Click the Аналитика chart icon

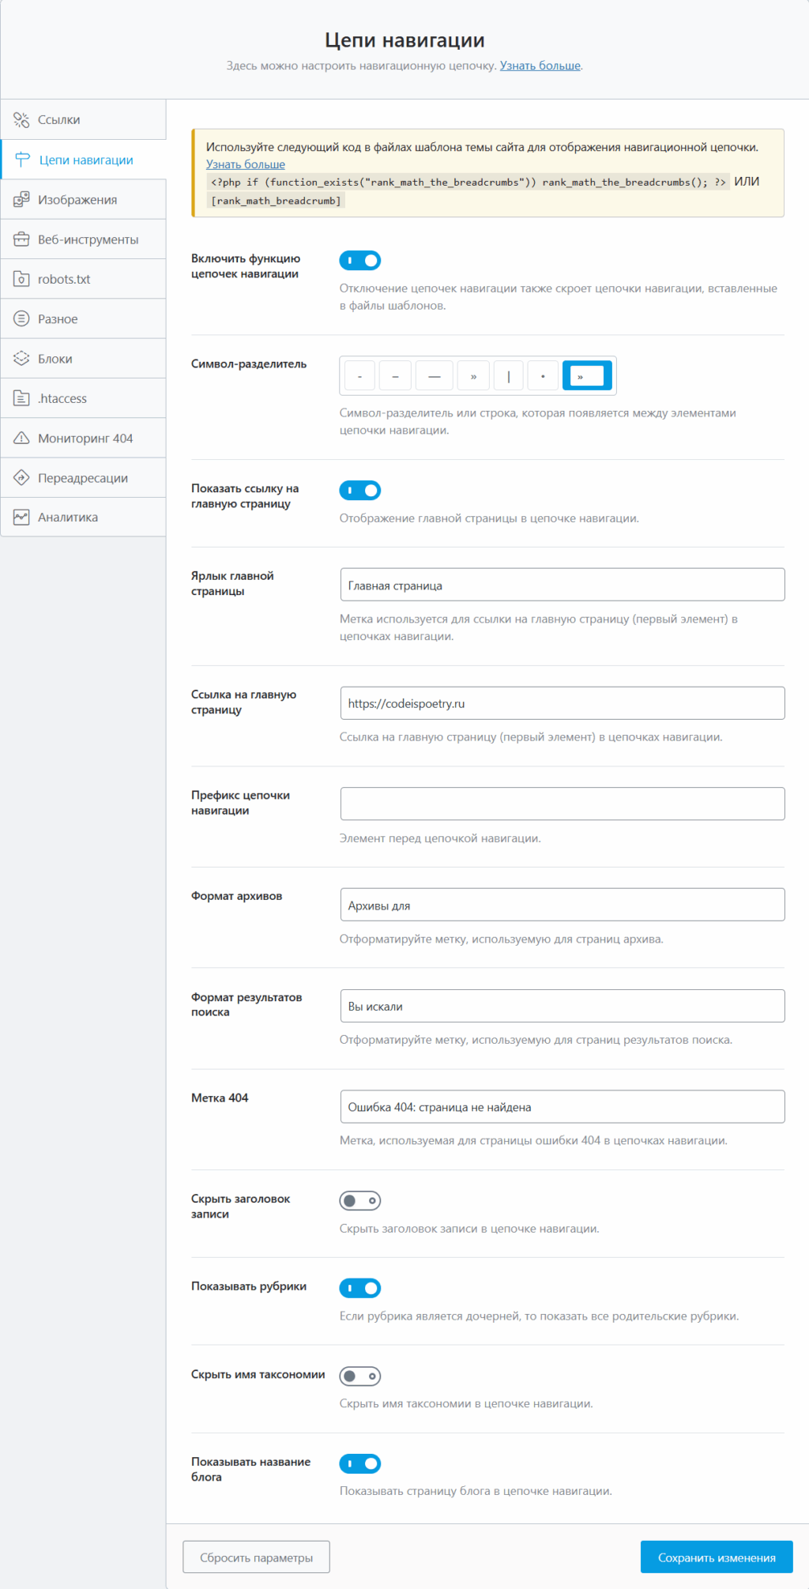click(21, 518)
